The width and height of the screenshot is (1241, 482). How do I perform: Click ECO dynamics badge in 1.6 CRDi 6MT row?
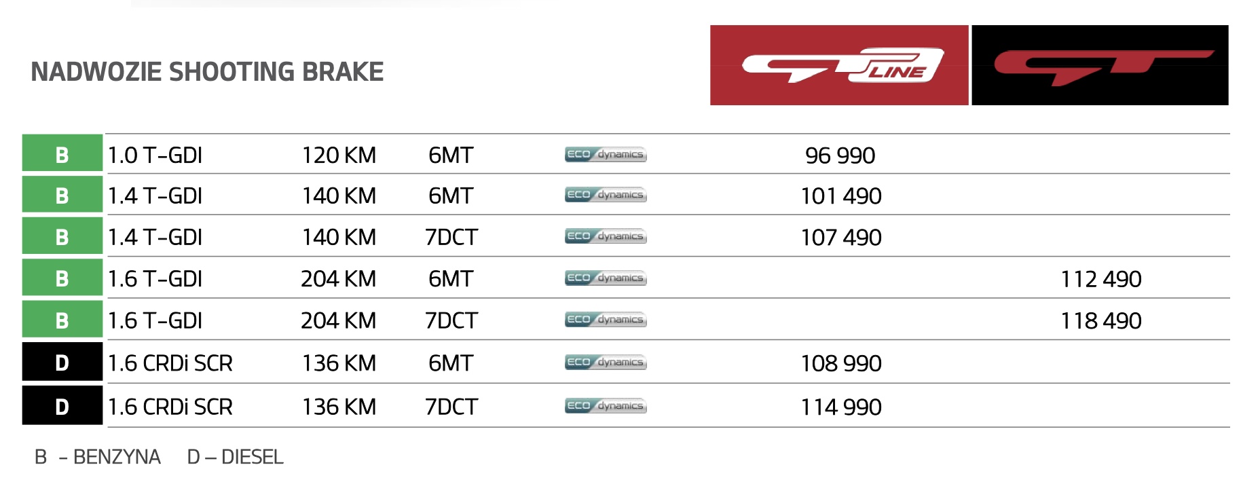click(606, 363)
